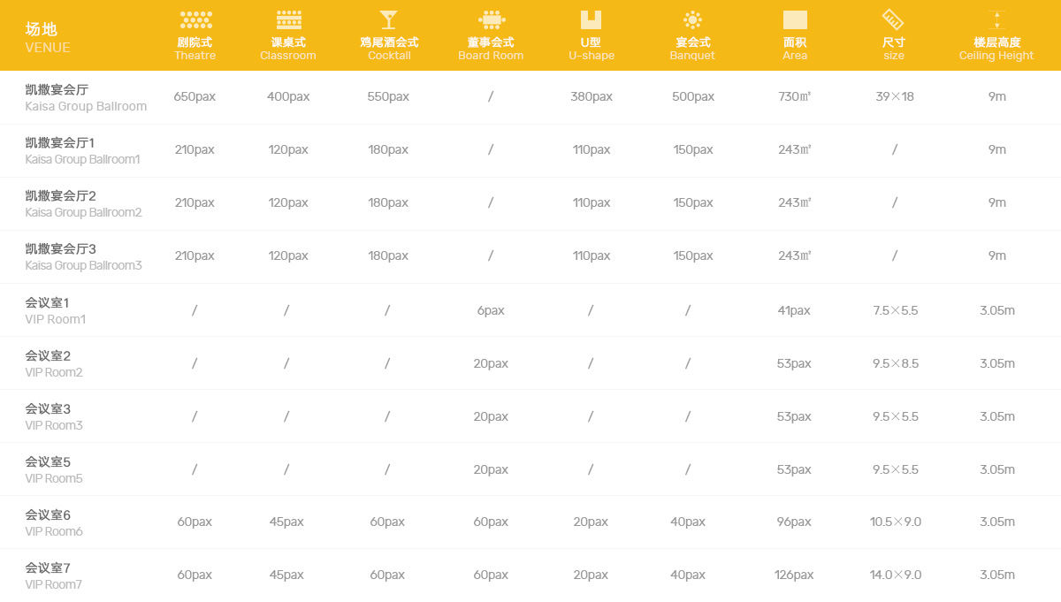Click the Area rectangle icon
This screenshot has height=602, width=1061.
pyautogui.click(x=795, y=20)
